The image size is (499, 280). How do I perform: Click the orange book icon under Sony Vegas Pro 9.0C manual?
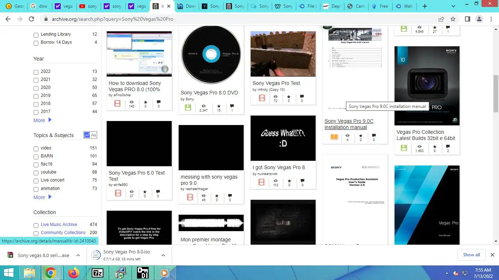pyautogui.click(x=334, y=137)
